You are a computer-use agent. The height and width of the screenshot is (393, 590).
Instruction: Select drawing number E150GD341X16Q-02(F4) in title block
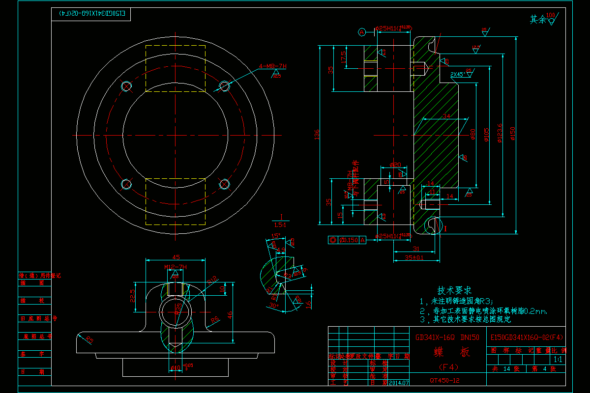pyautogui.click(x=527, y=338)
